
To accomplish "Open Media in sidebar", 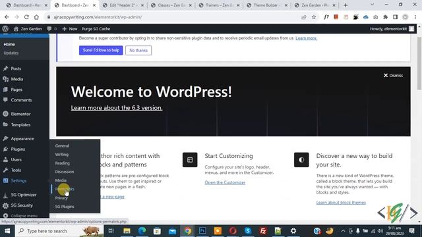I will tap(16, 79).
